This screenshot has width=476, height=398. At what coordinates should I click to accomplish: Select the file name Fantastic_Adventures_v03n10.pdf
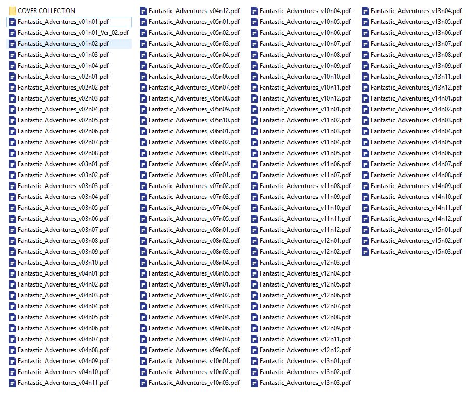coord(63,263)
